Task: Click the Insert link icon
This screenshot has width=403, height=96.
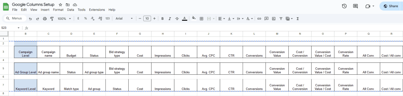Action: click(x=259, y=19)
